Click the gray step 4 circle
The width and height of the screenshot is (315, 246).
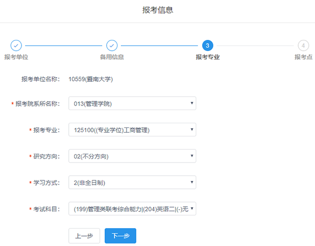[303, 46]
